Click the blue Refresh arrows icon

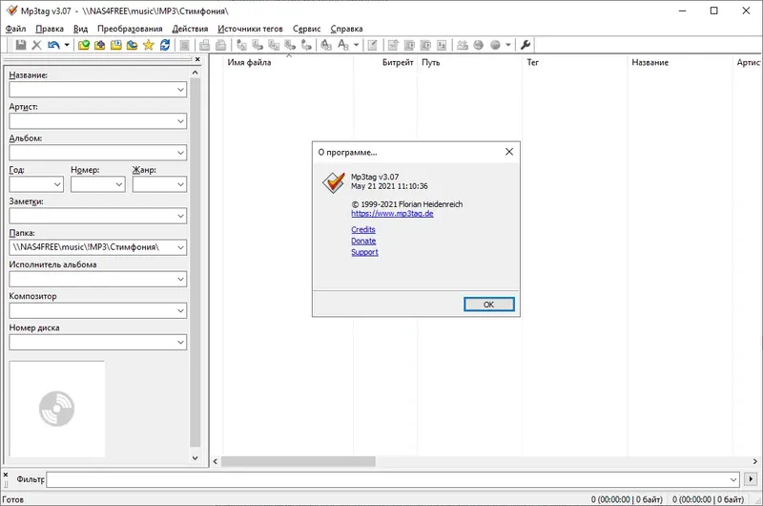(x=165, y=45)
